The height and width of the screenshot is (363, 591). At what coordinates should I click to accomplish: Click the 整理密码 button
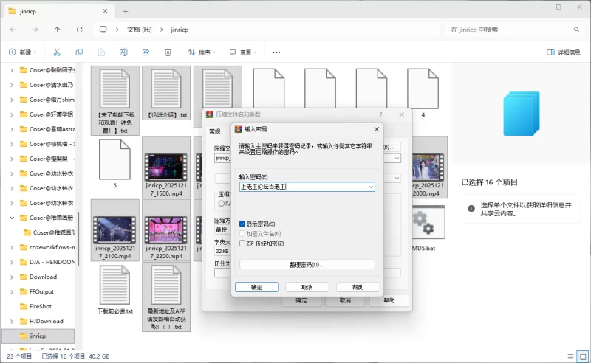tap(307, 264)
